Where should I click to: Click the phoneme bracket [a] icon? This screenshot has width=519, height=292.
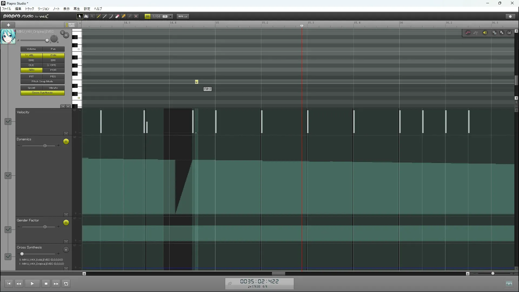point(509,33)
